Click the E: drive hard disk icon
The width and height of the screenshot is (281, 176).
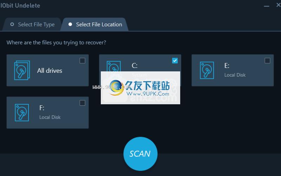[x=207, y=70]
